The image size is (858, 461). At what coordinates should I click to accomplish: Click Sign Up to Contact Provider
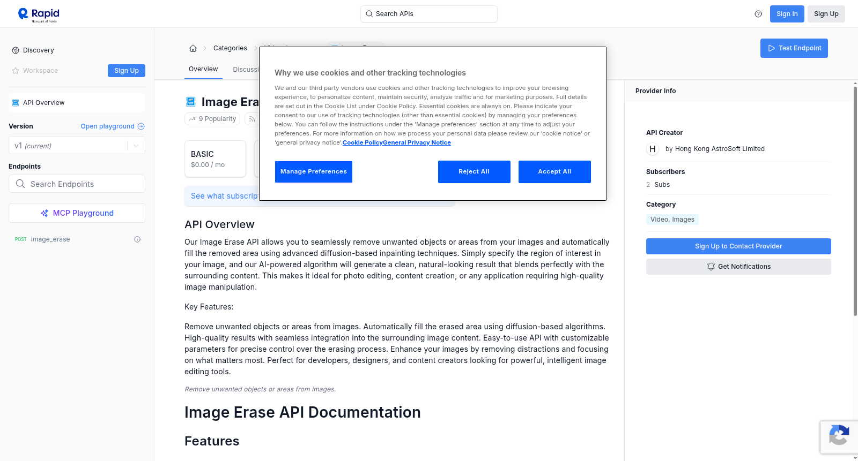[738, 246]
